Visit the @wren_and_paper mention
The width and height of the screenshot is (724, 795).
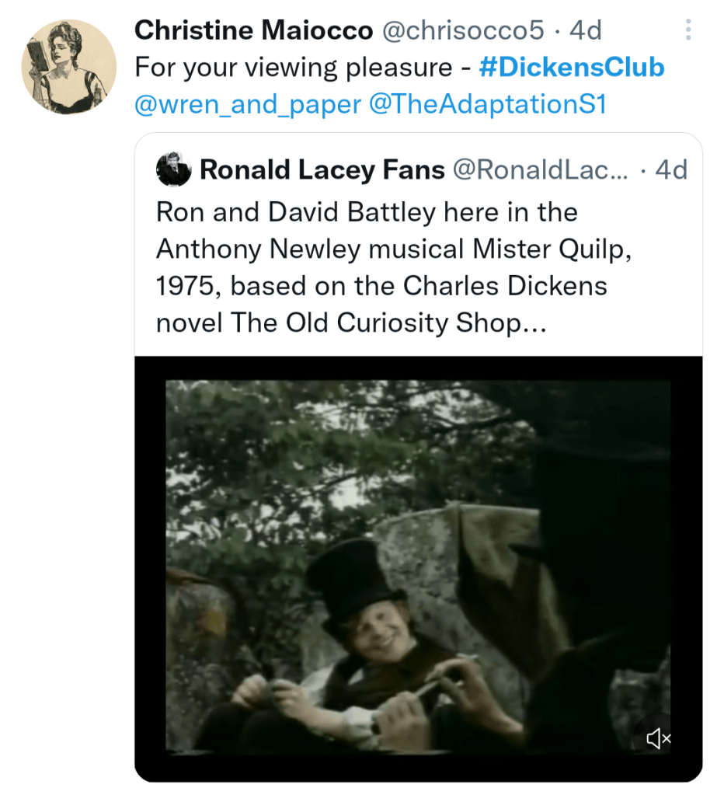click(x=247, y=104)
